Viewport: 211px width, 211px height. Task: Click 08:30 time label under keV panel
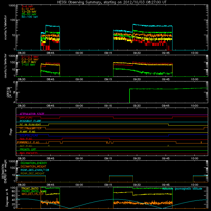[x=22, y=53]
